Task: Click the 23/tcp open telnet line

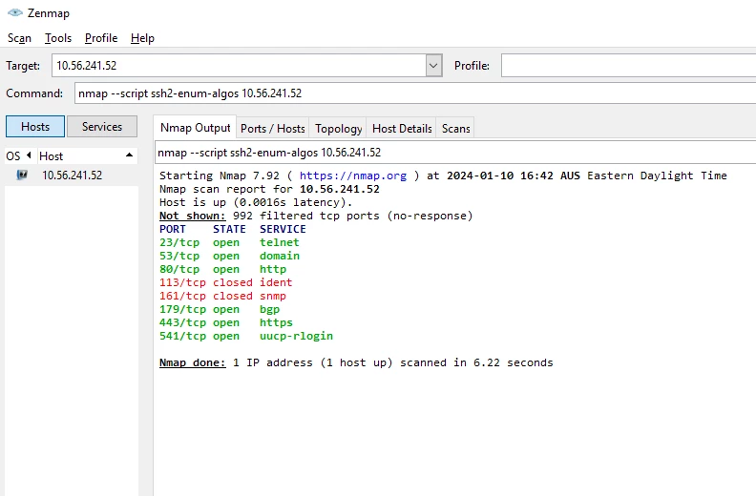Action: pyautogui.click(x=229, y=242)
